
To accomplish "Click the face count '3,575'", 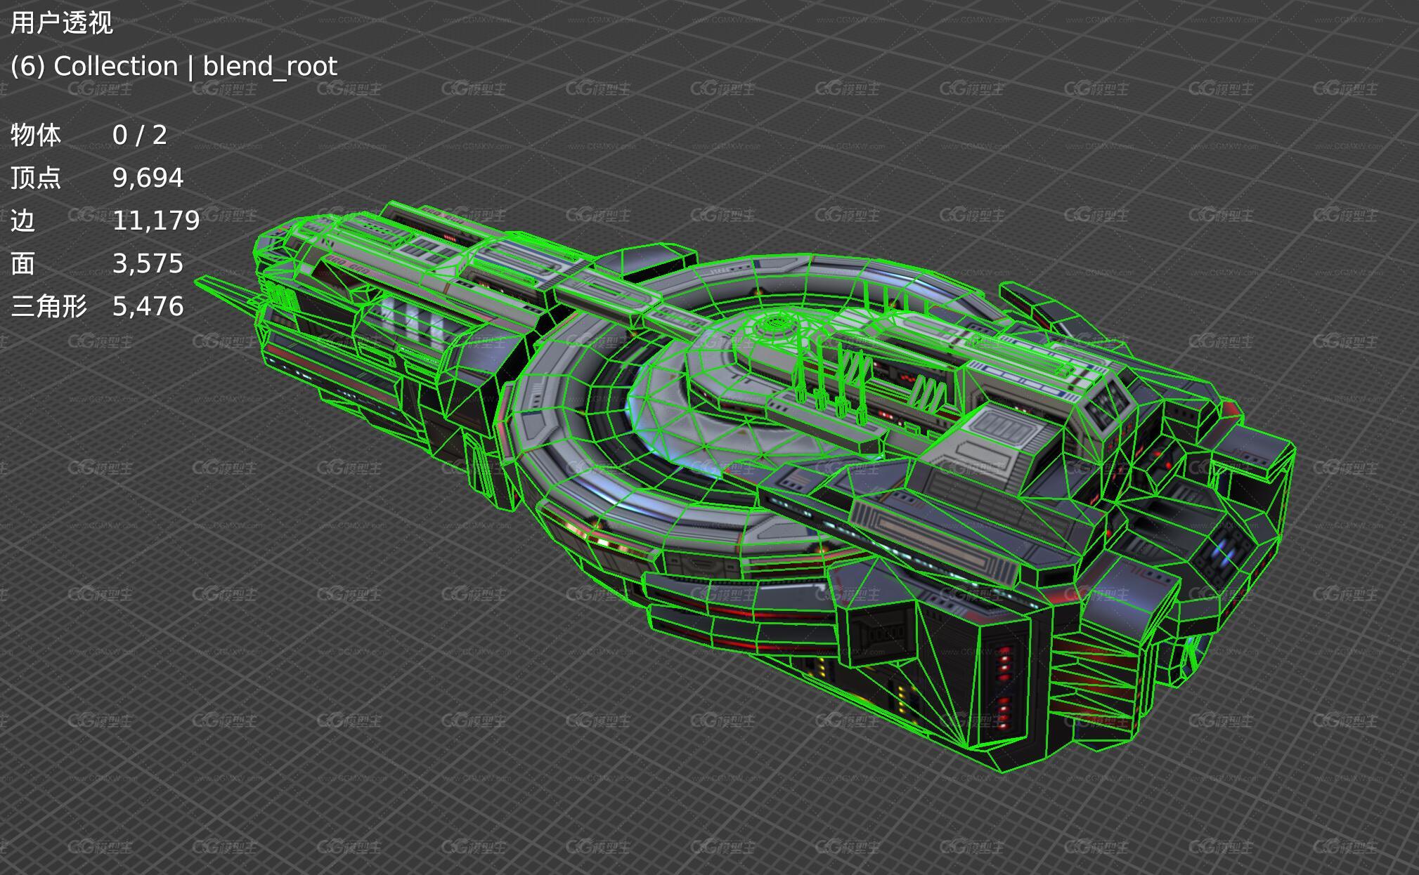I will point(148,264).
